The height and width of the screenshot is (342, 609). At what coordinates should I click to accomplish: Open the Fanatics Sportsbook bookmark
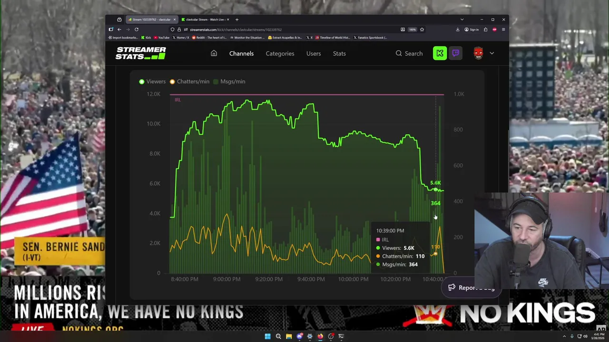371,38
